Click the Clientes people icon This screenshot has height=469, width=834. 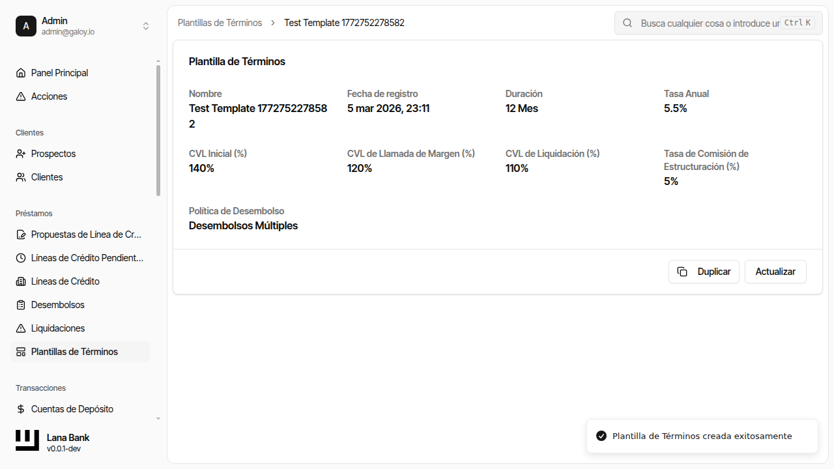coord(20,177)
